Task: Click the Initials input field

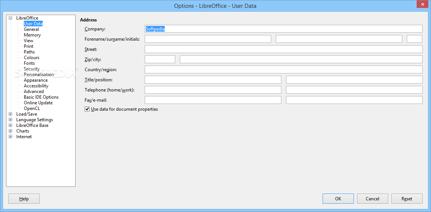Action: pos(414,39)
